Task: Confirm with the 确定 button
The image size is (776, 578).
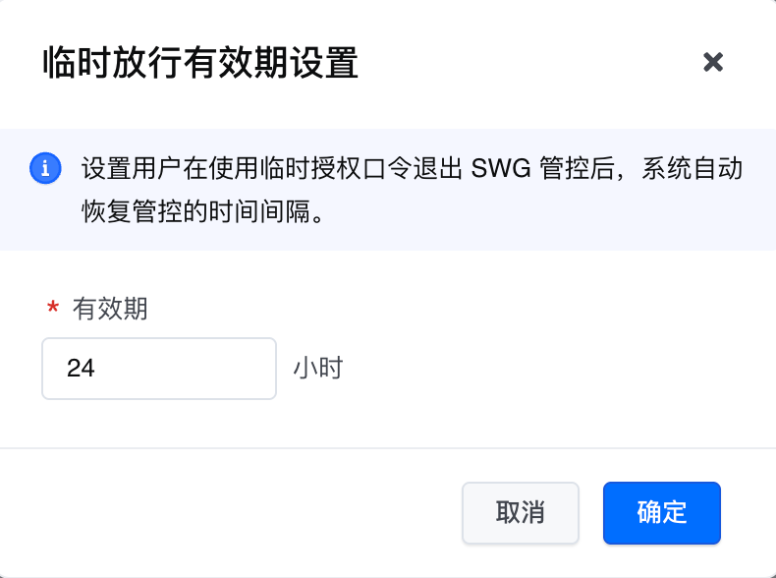Action: point(661,512)
